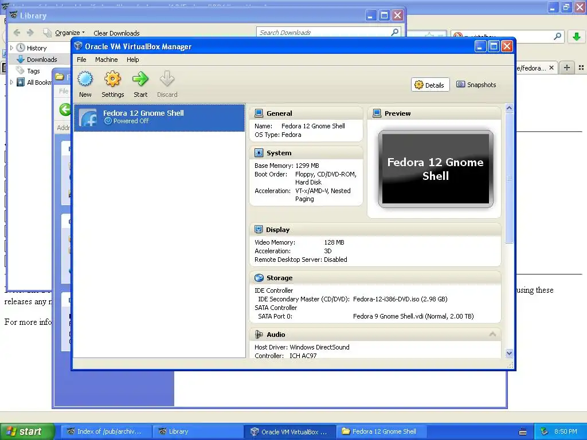This screenshot has height=440, width=587.
Task: Switch to Fedora 12 Gnome Shell folder taskbar item
Action: (x=381, y=431)
